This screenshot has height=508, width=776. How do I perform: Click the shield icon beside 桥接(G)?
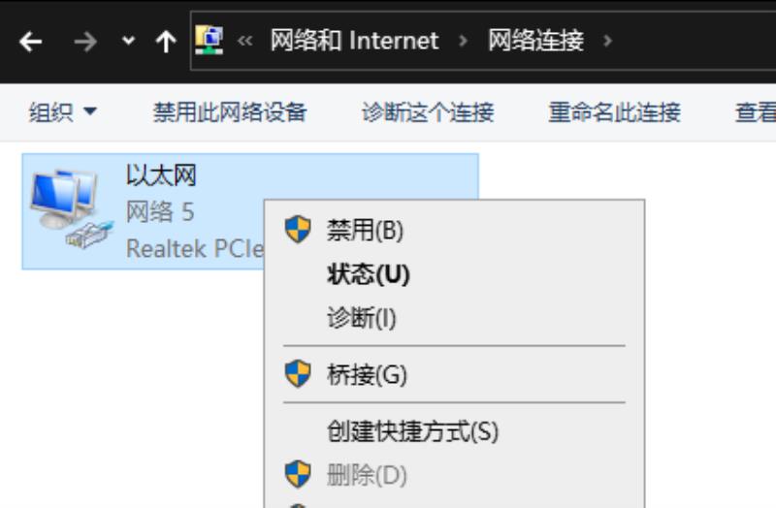point(298,374)
